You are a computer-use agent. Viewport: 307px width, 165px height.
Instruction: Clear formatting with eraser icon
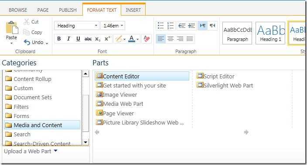click(147, 39)
